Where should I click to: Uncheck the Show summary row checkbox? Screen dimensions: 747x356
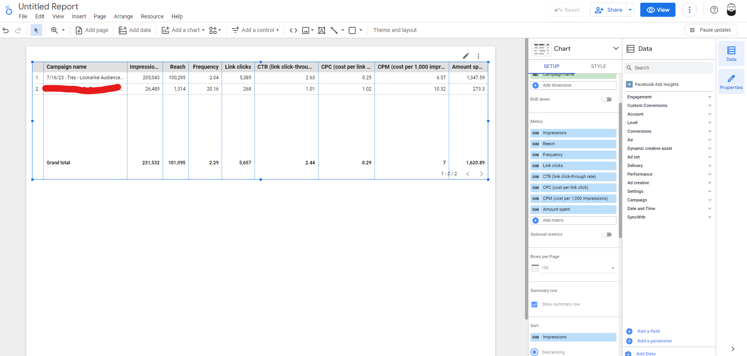pyautogui.click(x=534, y=304)
